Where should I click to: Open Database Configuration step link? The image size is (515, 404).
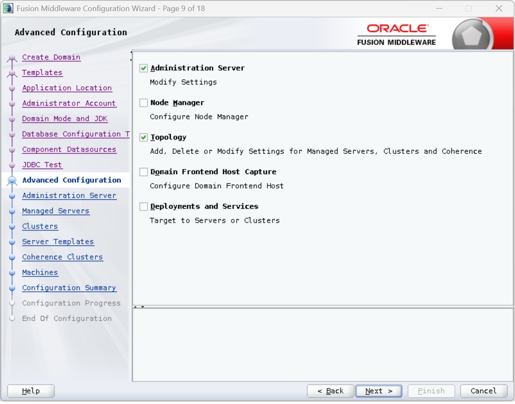76,134
